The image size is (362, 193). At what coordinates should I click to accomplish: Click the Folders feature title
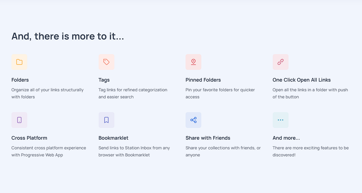(x=20, y=80)
